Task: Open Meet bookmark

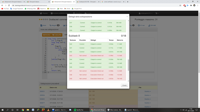Action: [x=60, y=9]
